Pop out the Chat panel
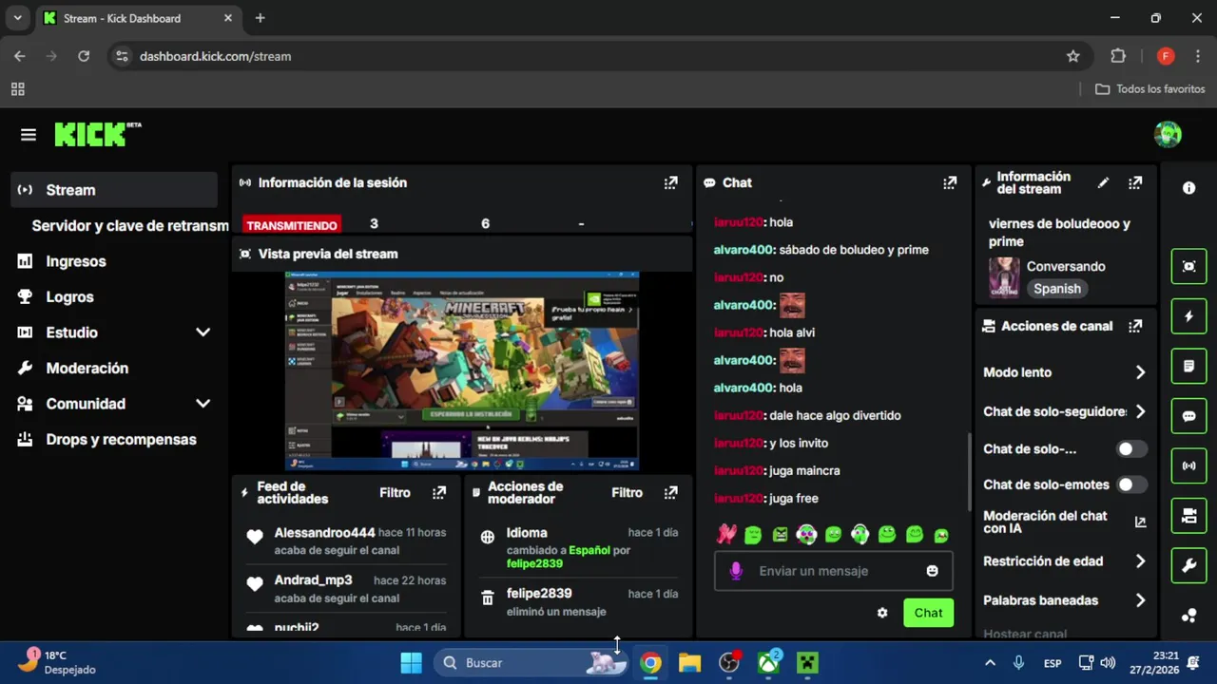 tap(949, 182)
